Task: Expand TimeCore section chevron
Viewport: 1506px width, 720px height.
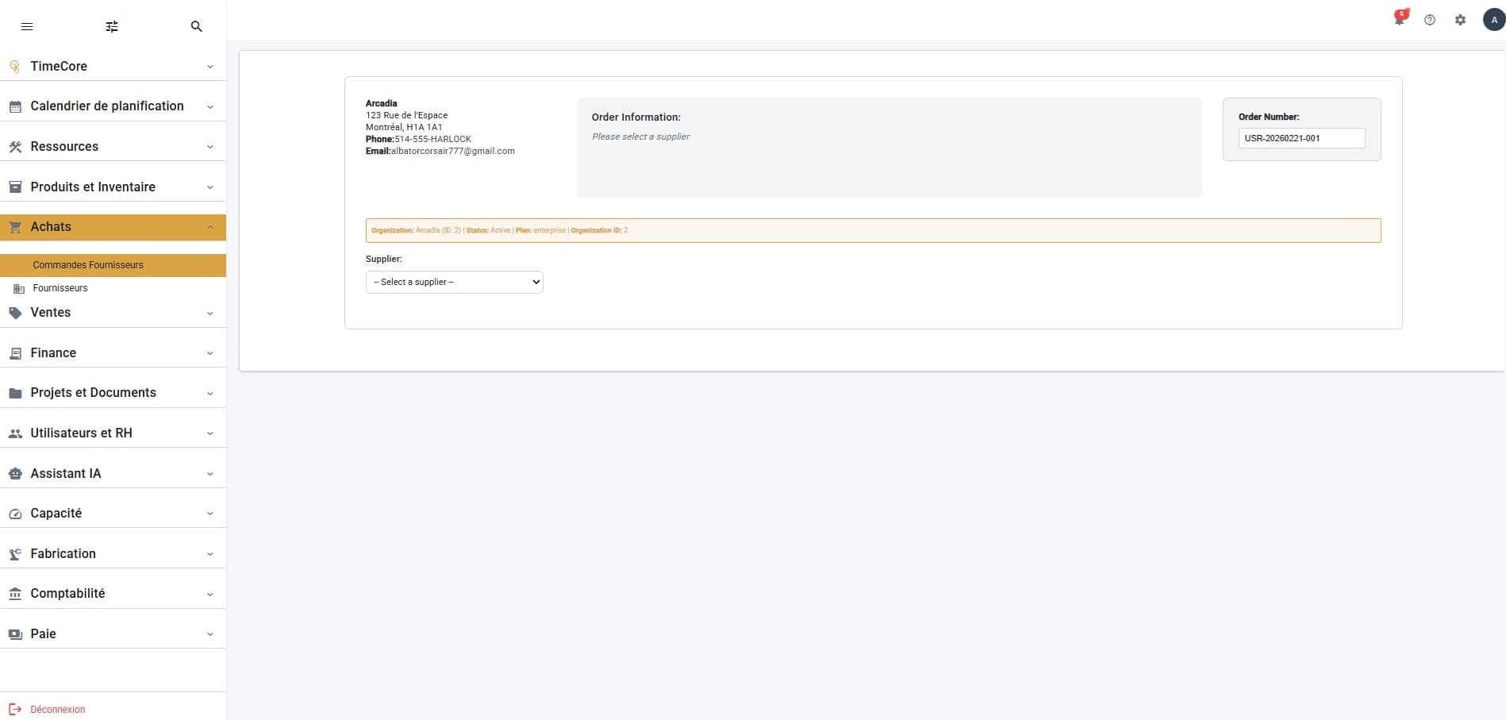Action: point(210,67)
